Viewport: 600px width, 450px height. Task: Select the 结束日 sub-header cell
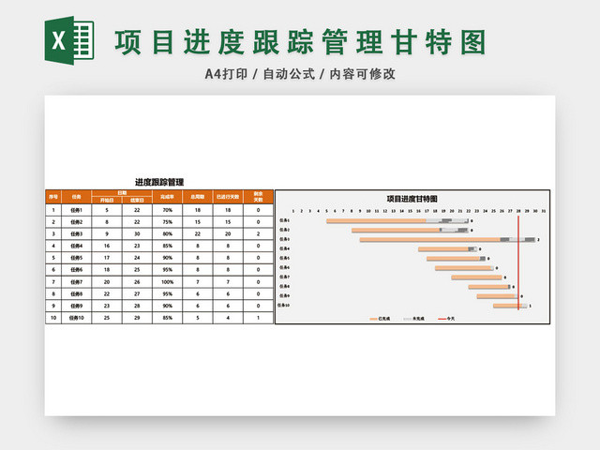137,200
